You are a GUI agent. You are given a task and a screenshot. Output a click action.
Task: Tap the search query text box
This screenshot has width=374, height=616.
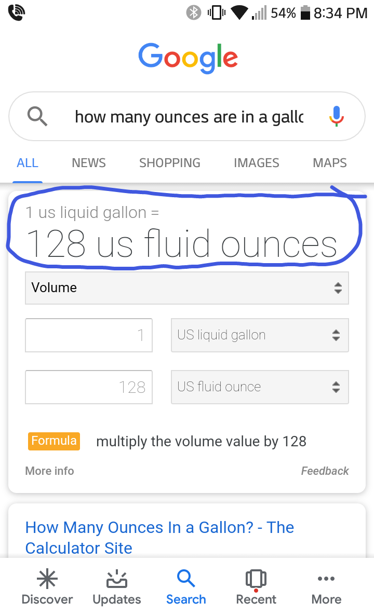pos(189,117)
